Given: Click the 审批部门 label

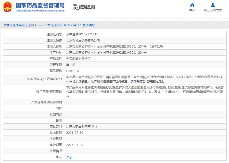Looking at the screenshot, I should click(x=56, y=127).
